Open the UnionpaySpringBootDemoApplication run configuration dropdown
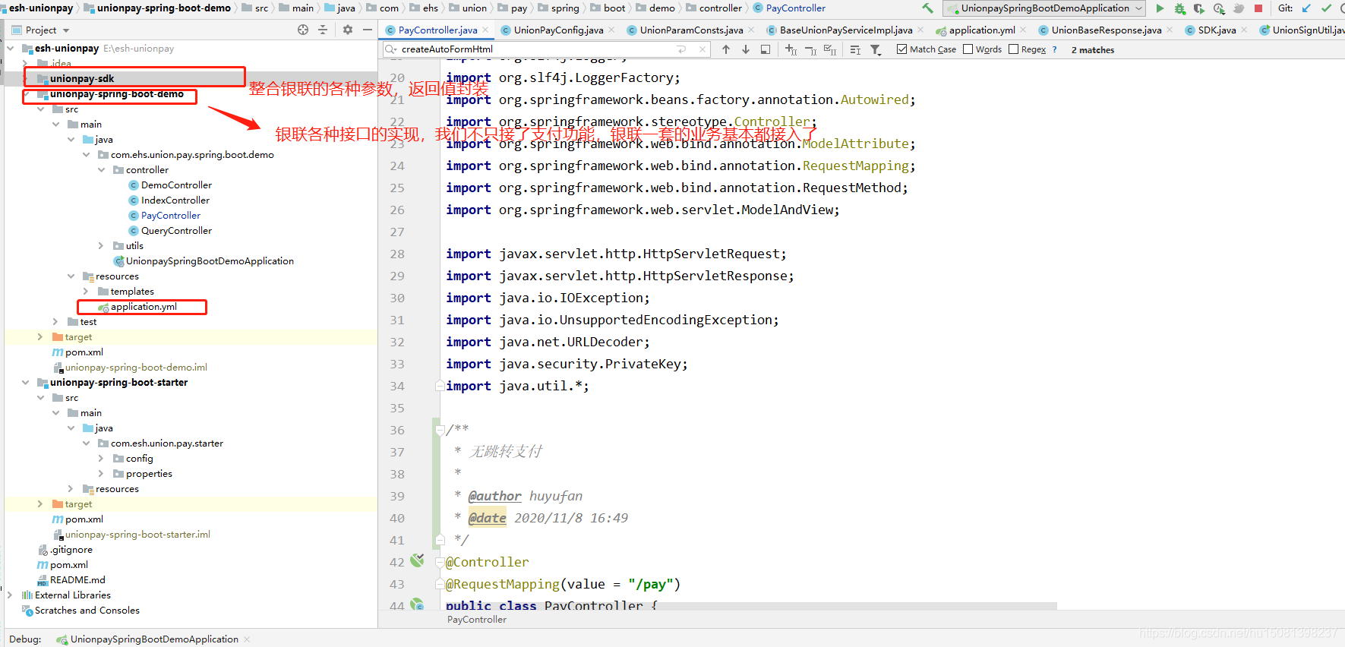Screen dimensions: 1345x647 pos(1044,8)
